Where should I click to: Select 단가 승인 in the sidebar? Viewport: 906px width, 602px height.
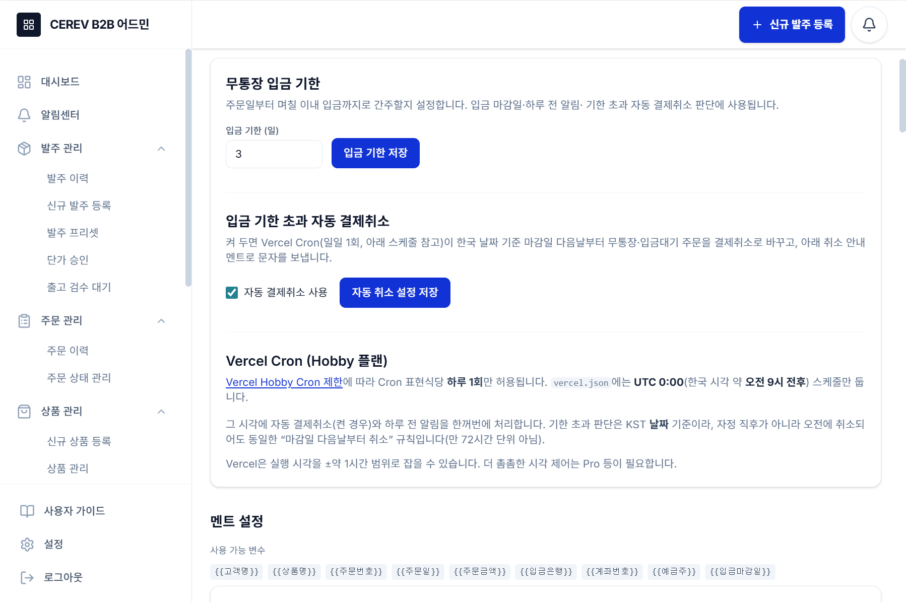67,259
